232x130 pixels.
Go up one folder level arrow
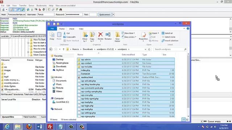pyautogui.click(x=63, y=49)
